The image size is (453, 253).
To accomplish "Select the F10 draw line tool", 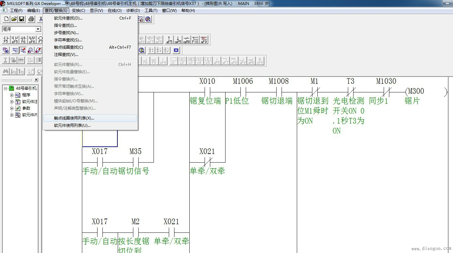I will (x=195, y=40).
